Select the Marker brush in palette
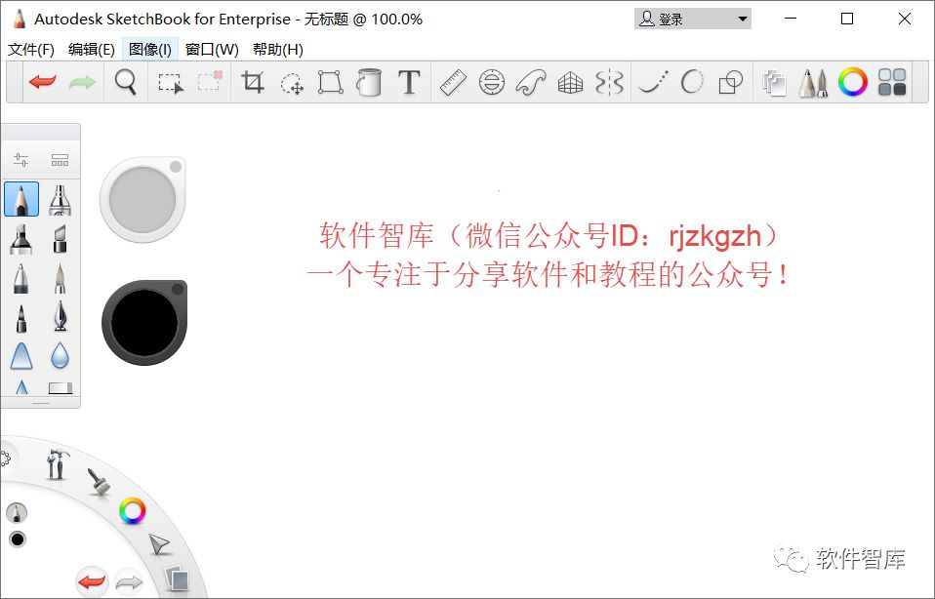The image size is (935, 599). coord(20,239)
